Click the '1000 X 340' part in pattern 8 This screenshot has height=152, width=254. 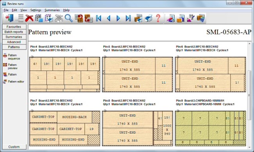(167, 130)
